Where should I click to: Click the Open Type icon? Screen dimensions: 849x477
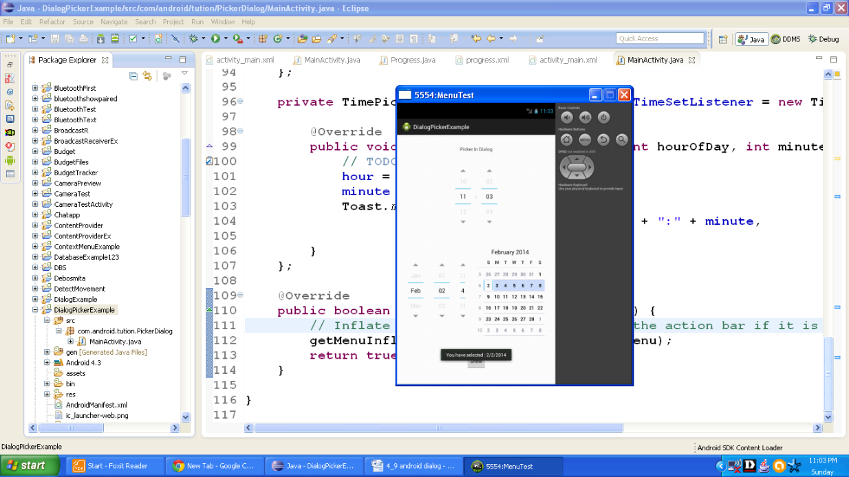tap(301, 38)
